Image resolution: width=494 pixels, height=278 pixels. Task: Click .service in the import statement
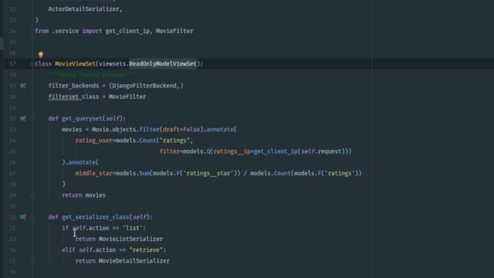coord(65,31)
